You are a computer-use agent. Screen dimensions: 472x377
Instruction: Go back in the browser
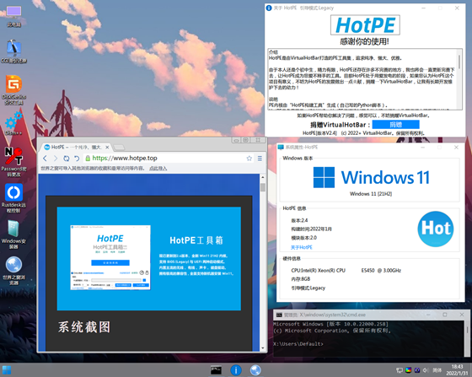pos(46,158)
